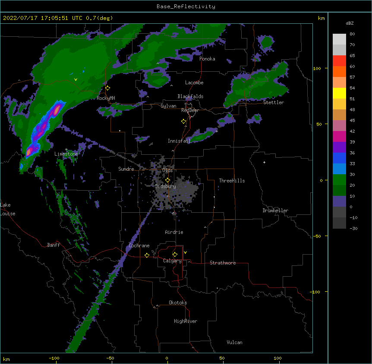Click the Base_Reflectivity title text
The image size is (372, 364).
(186, 6)
